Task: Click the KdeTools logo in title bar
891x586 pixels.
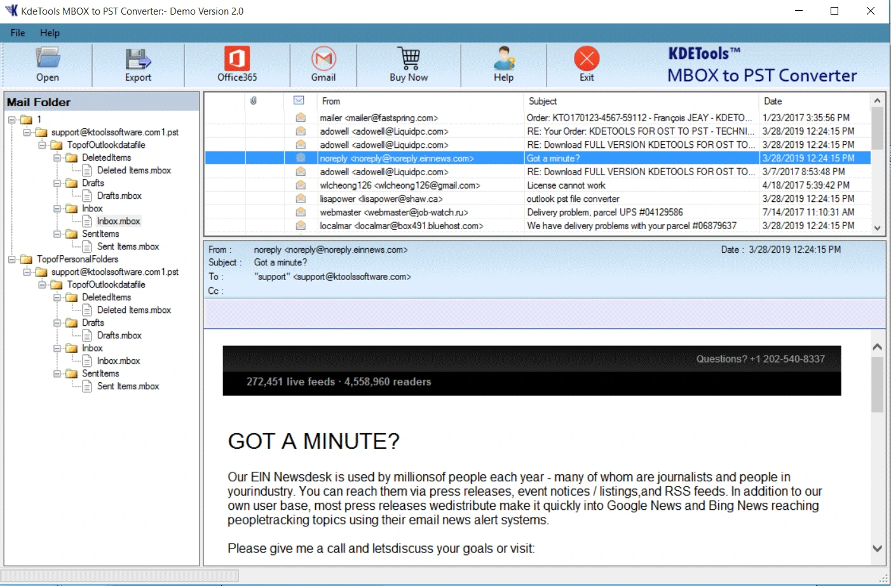Action: (11, 11)
